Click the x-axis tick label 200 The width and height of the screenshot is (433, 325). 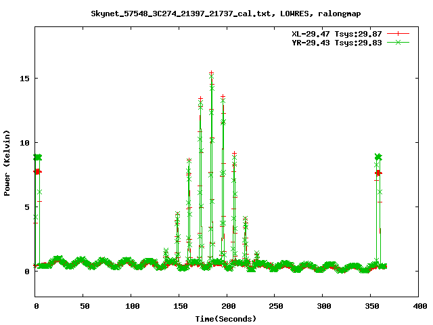[x=229, y=306]
